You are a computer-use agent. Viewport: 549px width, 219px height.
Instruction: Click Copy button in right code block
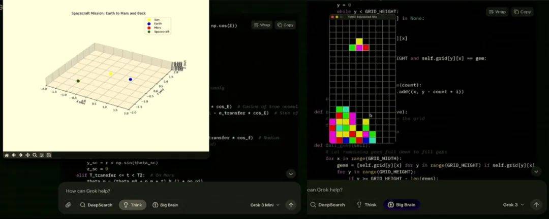coord(522,12)
